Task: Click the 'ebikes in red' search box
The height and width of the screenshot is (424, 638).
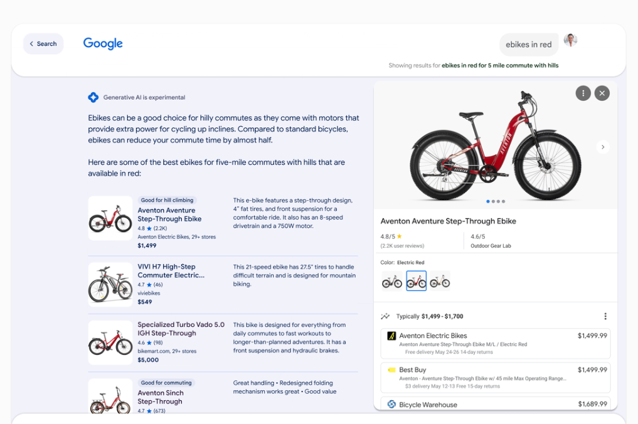Action: [x=528, y=45]
